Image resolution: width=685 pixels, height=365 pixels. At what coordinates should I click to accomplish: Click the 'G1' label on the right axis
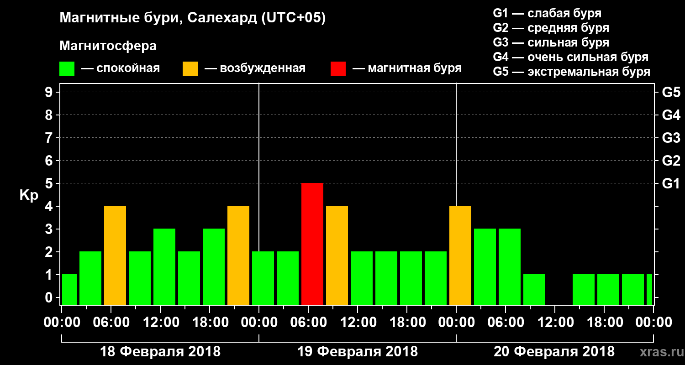coord(671,183)
